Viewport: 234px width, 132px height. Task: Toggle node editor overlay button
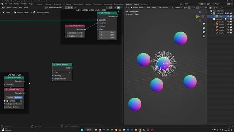pos(118,8)
